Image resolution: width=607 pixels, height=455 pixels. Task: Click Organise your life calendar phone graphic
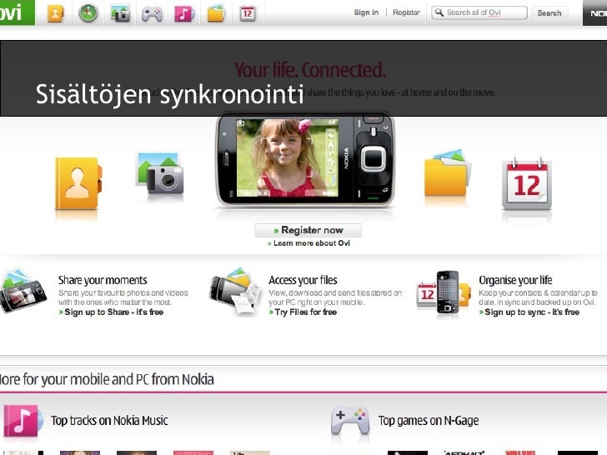[x=444, y=292]
